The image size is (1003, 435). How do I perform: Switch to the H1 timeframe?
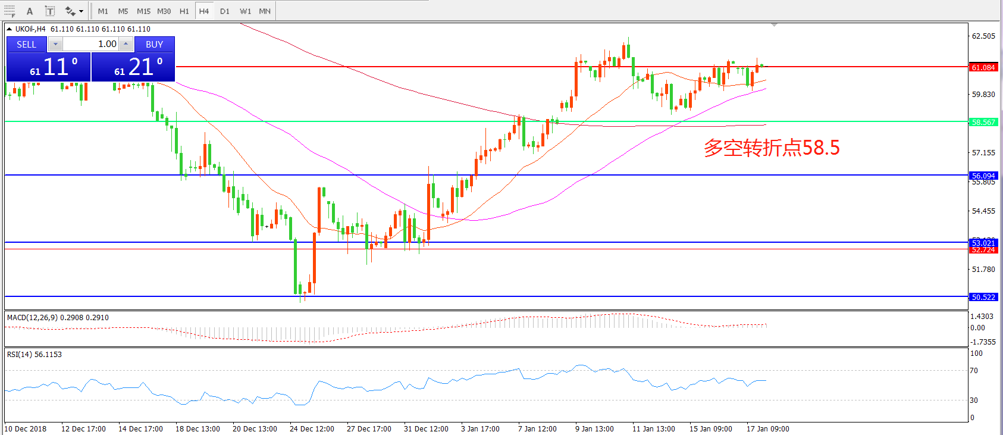pos(184,11)
